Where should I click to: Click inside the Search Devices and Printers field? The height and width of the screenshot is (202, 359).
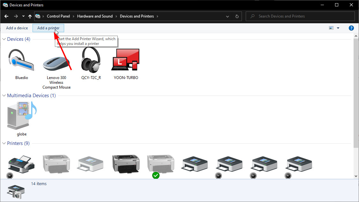click(x=300, y=16)
